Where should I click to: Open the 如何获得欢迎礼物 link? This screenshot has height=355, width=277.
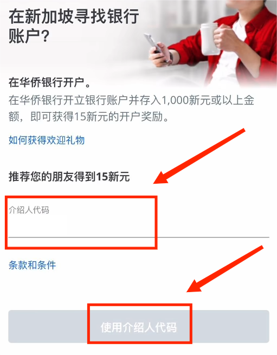point(47,140)
